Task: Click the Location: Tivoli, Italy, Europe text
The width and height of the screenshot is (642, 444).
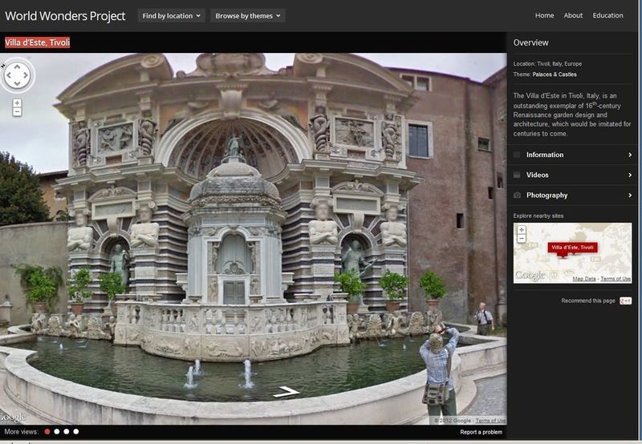Action: coord(547,64)
